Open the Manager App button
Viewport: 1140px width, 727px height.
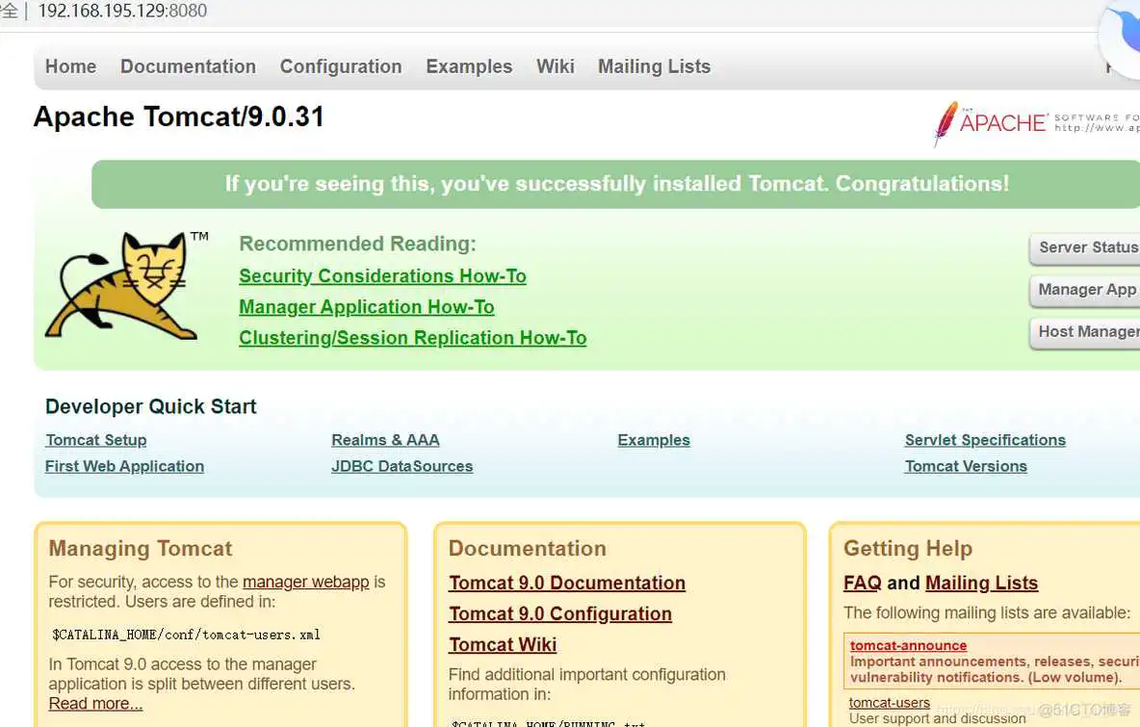[x=1085, y=290]
